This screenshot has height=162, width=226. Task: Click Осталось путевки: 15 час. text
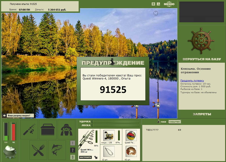[x=195, y=84]
